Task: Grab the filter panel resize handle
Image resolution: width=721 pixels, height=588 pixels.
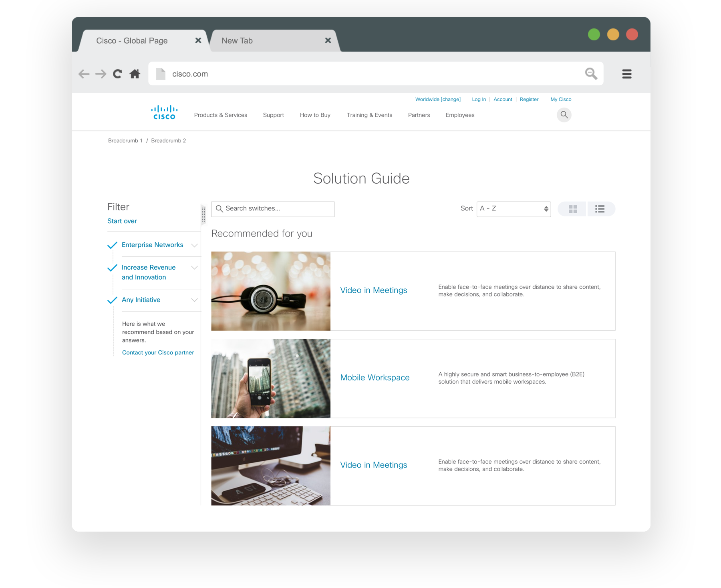Action: pyautogui.click(x=203, y=214)
